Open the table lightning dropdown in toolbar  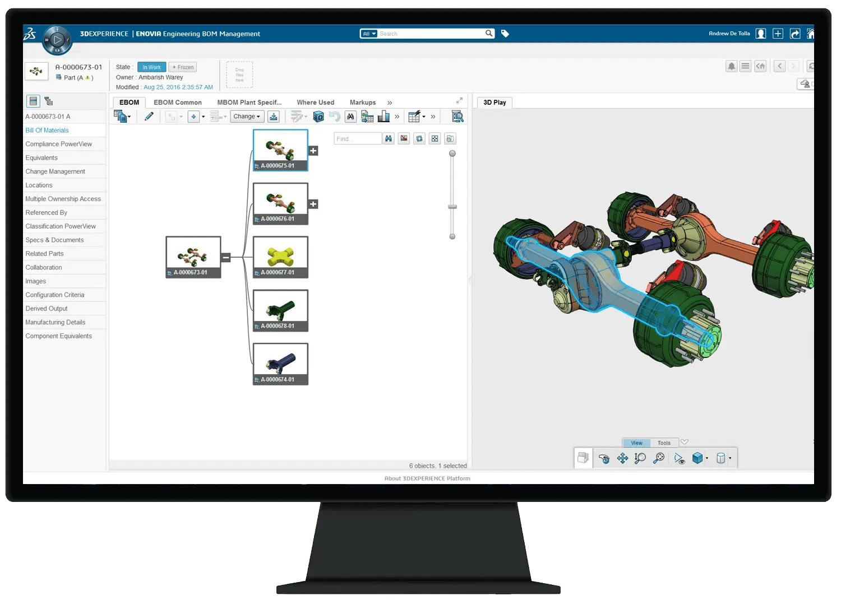[x=417, y=117]
